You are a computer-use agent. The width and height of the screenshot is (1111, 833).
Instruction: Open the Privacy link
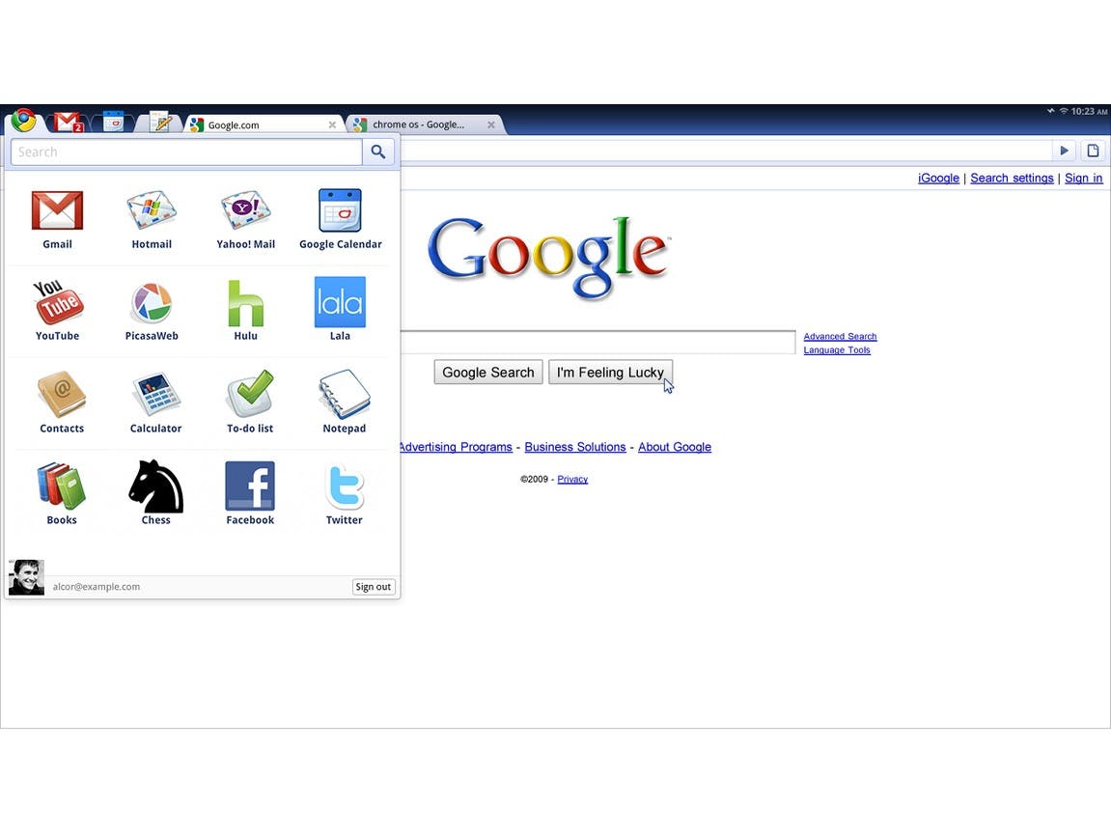coord(572,480)
